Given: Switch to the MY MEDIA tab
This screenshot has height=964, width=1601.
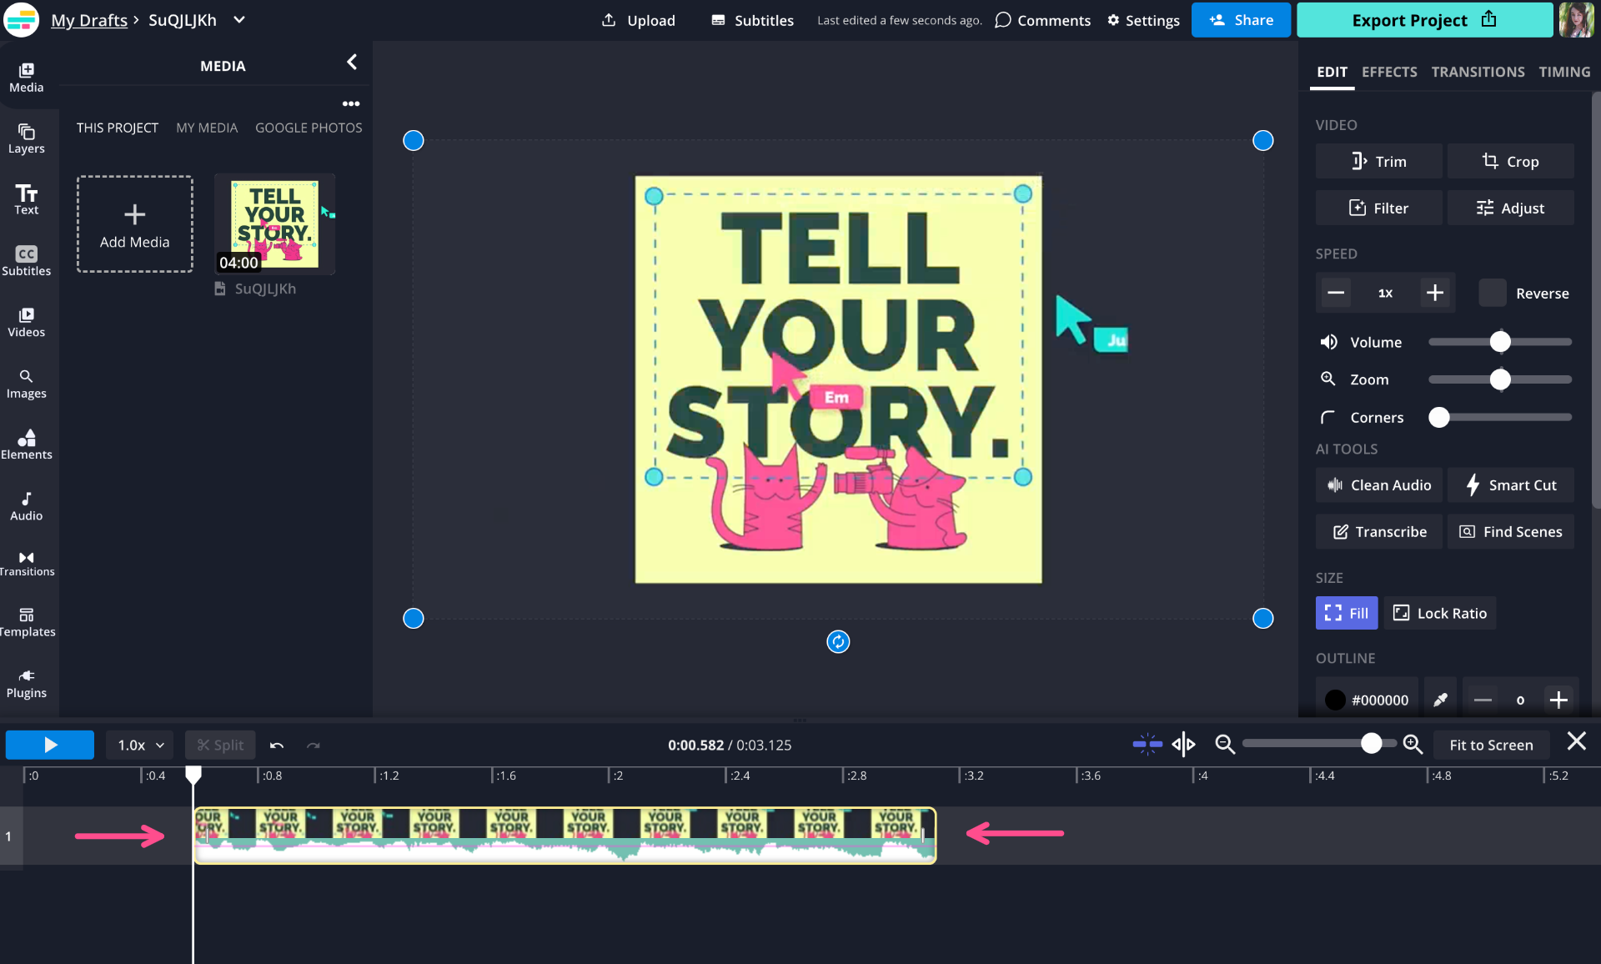Looking at the screenshot, I should pos(207,128).
